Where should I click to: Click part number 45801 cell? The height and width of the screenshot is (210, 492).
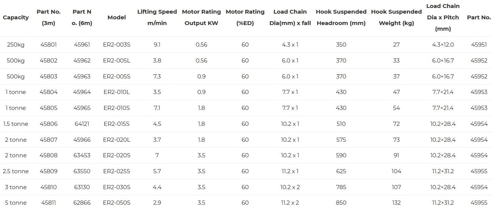click(48, 45)
